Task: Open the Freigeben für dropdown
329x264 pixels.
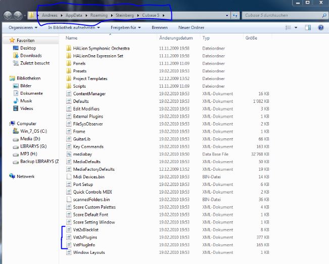Action: tap(126, 27)
